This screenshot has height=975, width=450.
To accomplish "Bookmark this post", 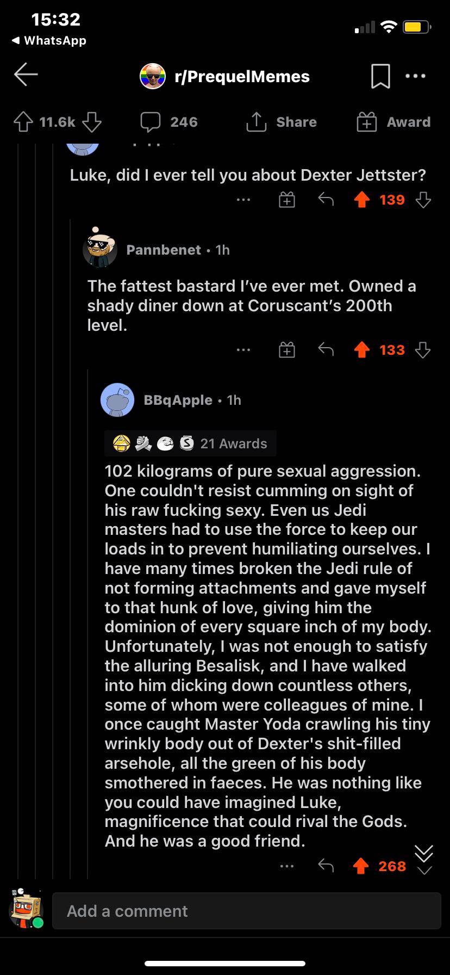I will coord(380,76).
